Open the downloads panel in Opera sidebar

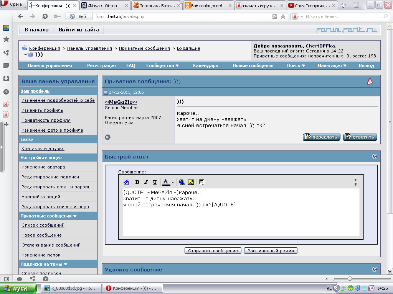6,78
